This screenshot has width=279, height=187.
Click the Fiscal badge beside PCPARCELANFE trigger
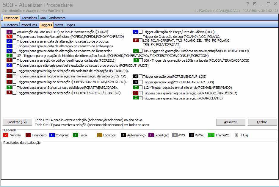pyautogui.click(x=136, y=98)
